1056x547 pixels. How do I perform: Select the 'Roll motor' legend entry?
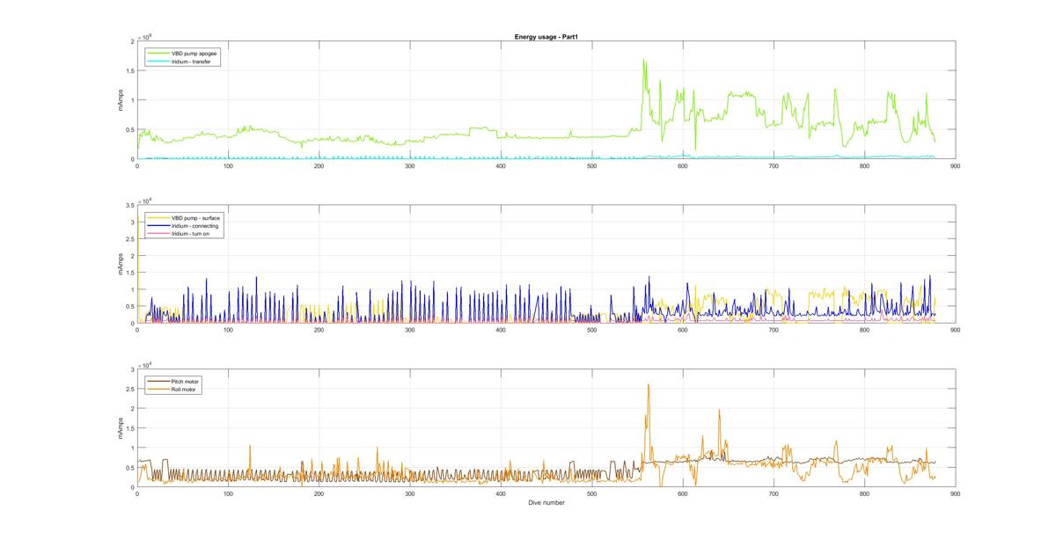(x=174, y=390)
